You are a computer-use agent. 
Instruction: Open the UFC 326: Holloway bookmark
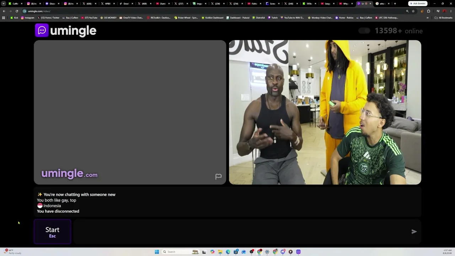click(x=387, y=17)
